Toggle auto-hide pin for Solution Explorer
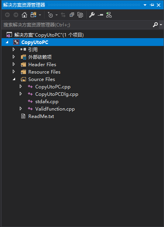 click(x=152, y=5)
